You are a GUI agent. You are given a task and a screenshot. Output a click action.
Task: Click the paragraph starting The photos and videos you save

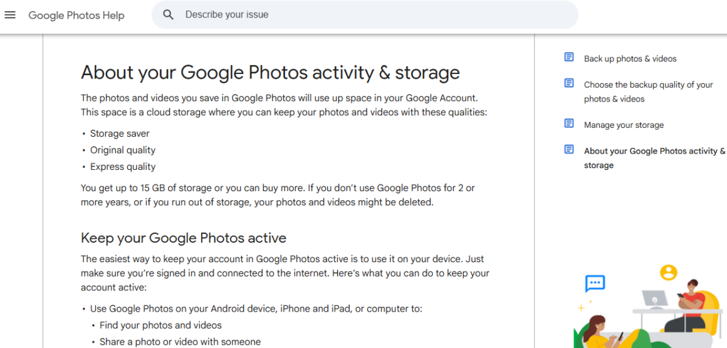(284, 105)
